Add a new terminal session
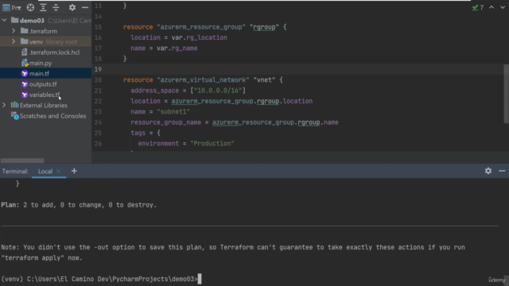Image resolution: width=509 pixels, height=286 pixels. click(x=74, y=171)
